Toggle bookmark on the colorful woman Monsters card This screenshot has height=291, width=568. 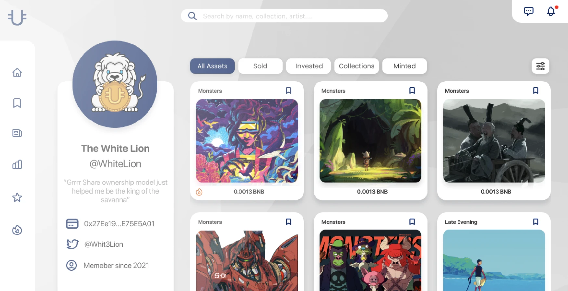tap(289, 90)
